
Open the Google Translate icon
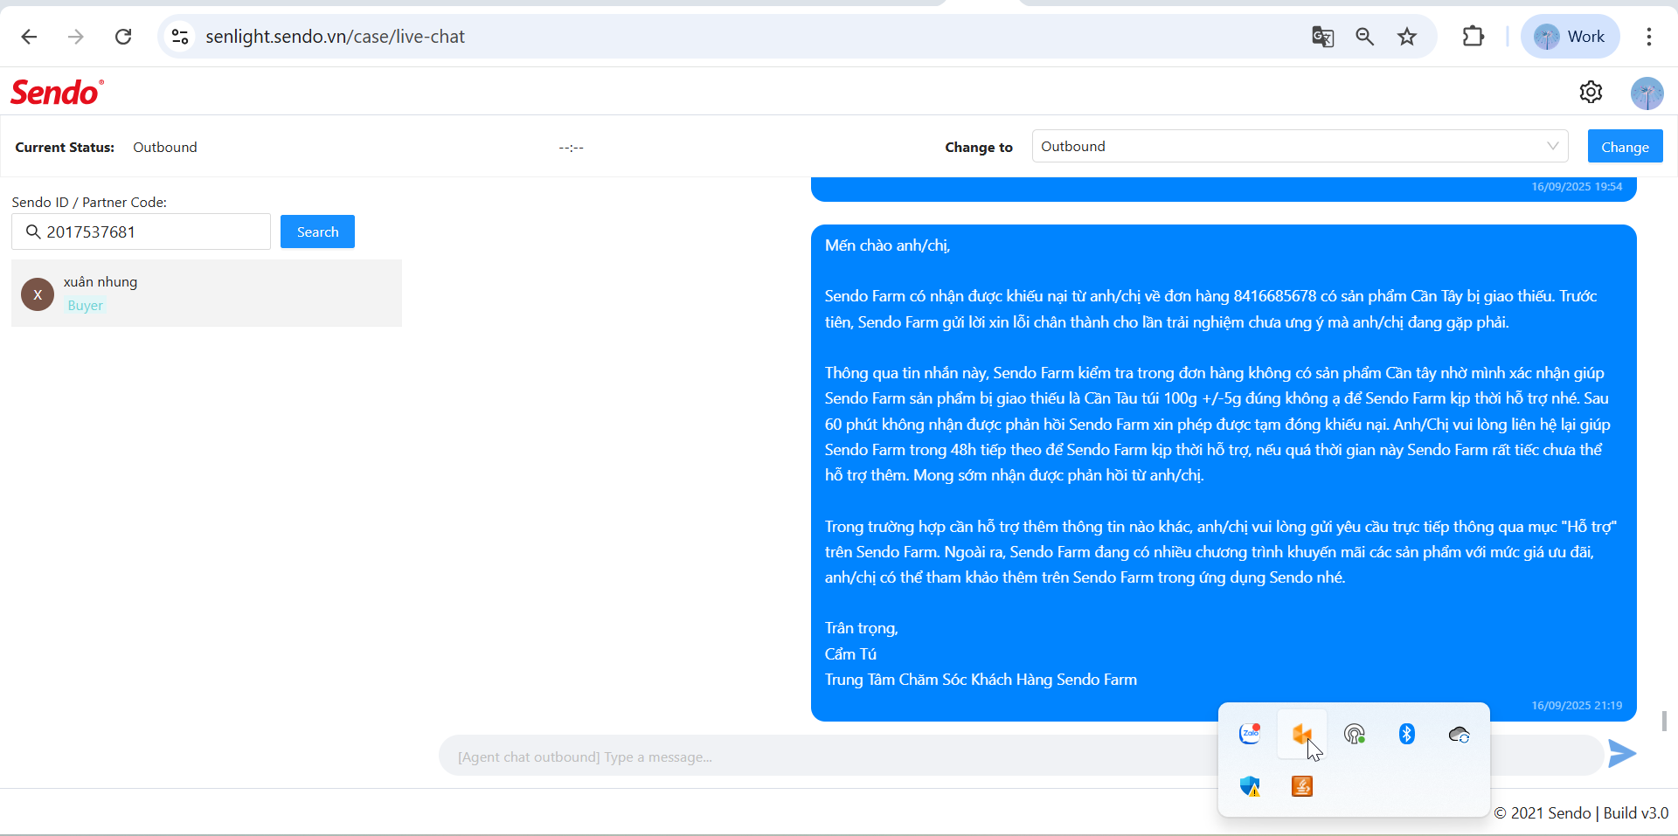[x=1322, y=37]
